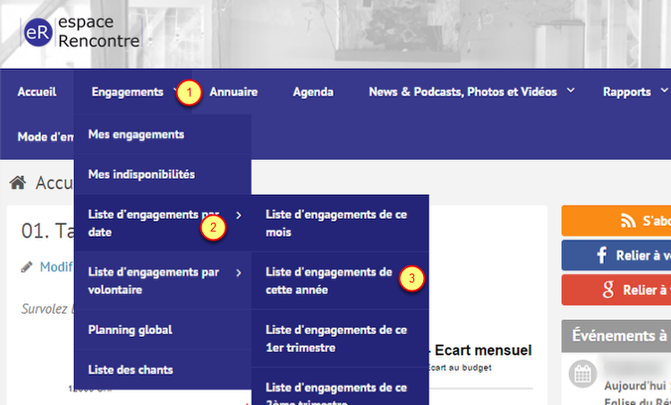Image resolution: width=671 pixels, height=405 pixels.
Task: Click the espace Rencontre eR logo
Action: coord(81,31)
